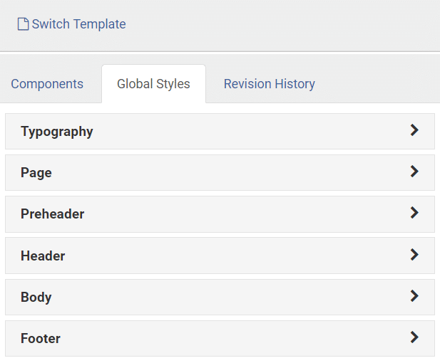
Task: Expand the Preheader section chevron
Action: click(x=414, y=213)
